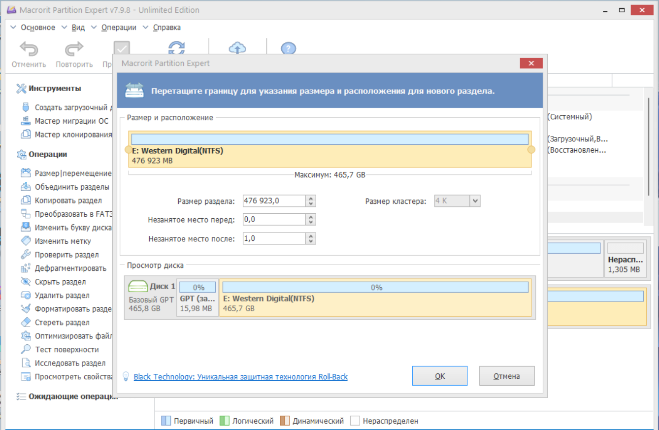Viewport: 659px width, 430px height.
Task: Open Black Technology Roll-Back link
Action: [x=241, y=377]
